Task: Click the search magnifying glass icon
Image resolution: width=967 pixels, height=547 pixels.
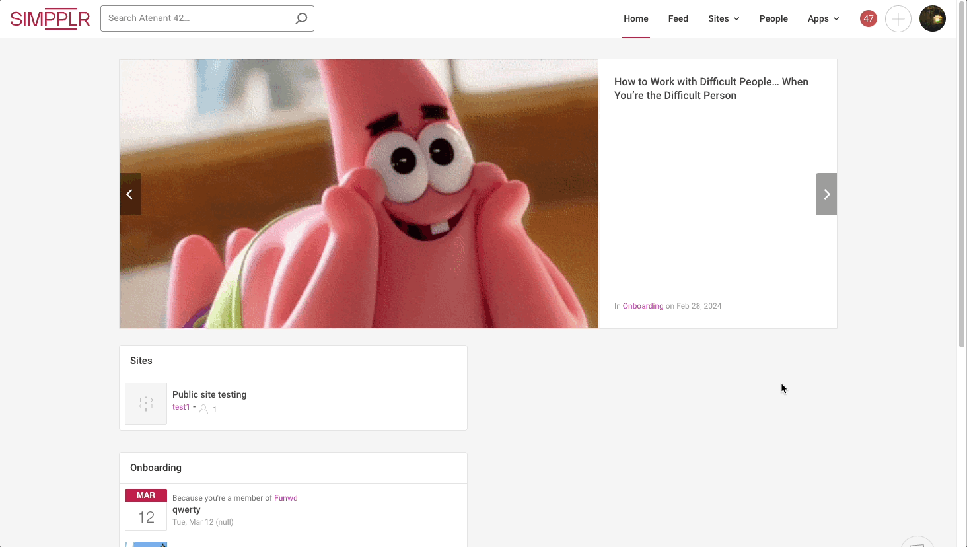Action: tap(301, 18)
